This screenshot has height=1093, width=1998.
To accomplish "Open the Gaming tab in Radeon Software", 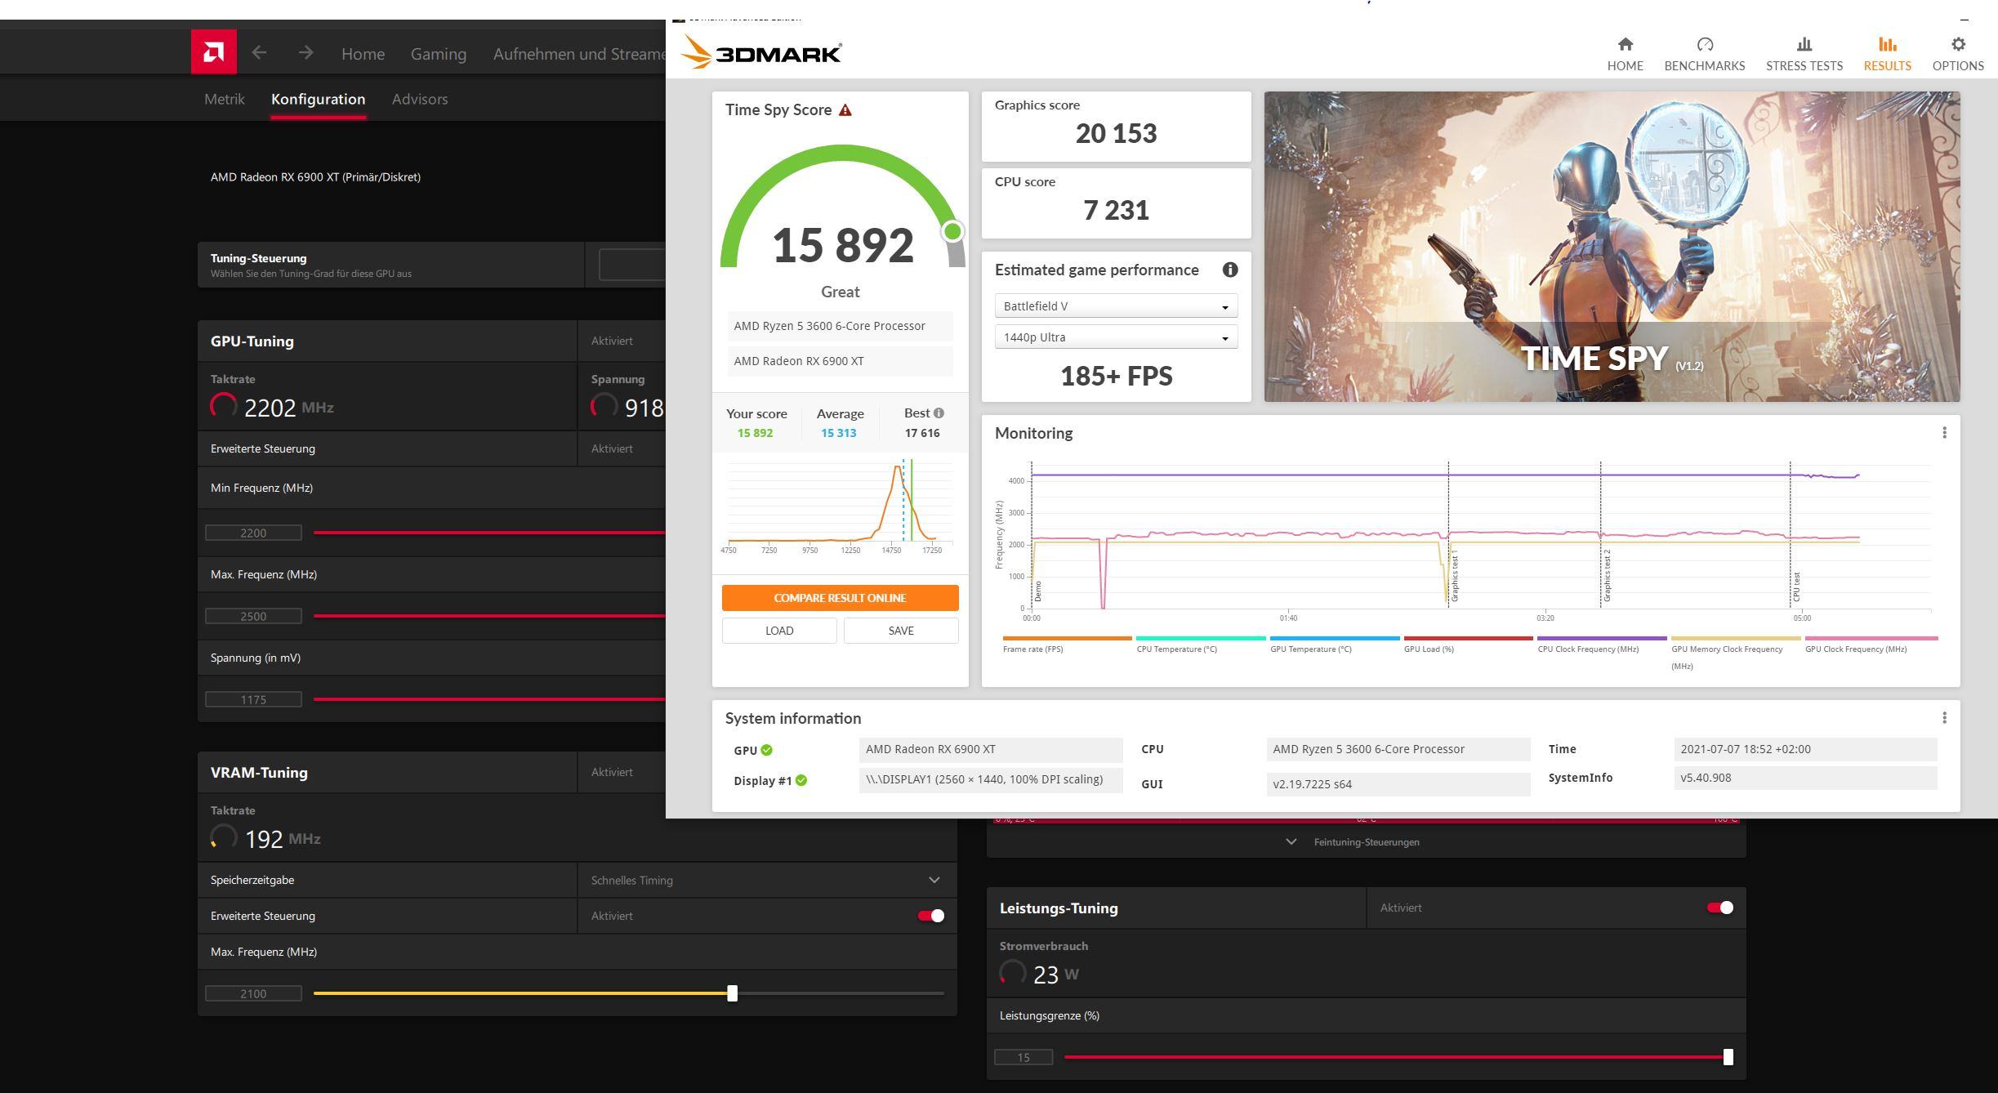I will [439, 54].
